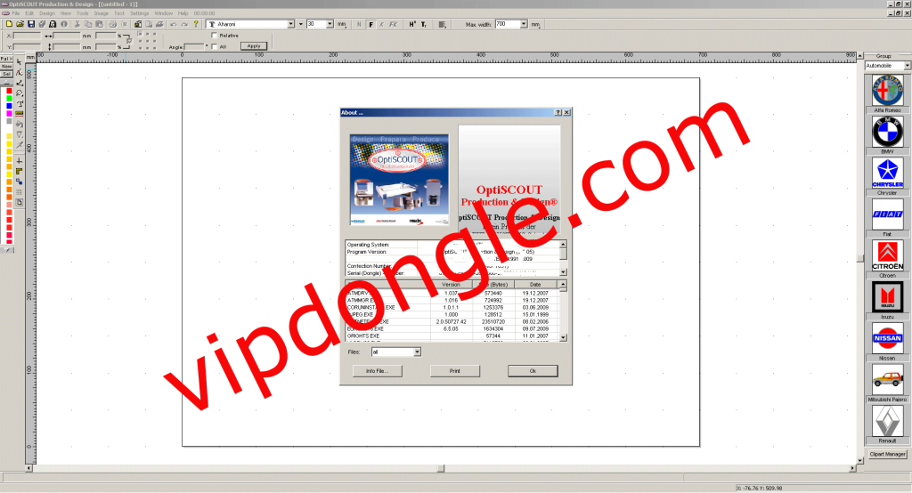
Task: Select the eyedropper tool in the toolbox
Action: (x=20, y=145)
